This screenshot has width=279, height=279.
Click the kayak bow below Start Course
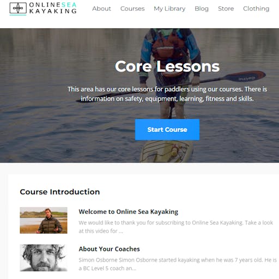tap(166, 151)
